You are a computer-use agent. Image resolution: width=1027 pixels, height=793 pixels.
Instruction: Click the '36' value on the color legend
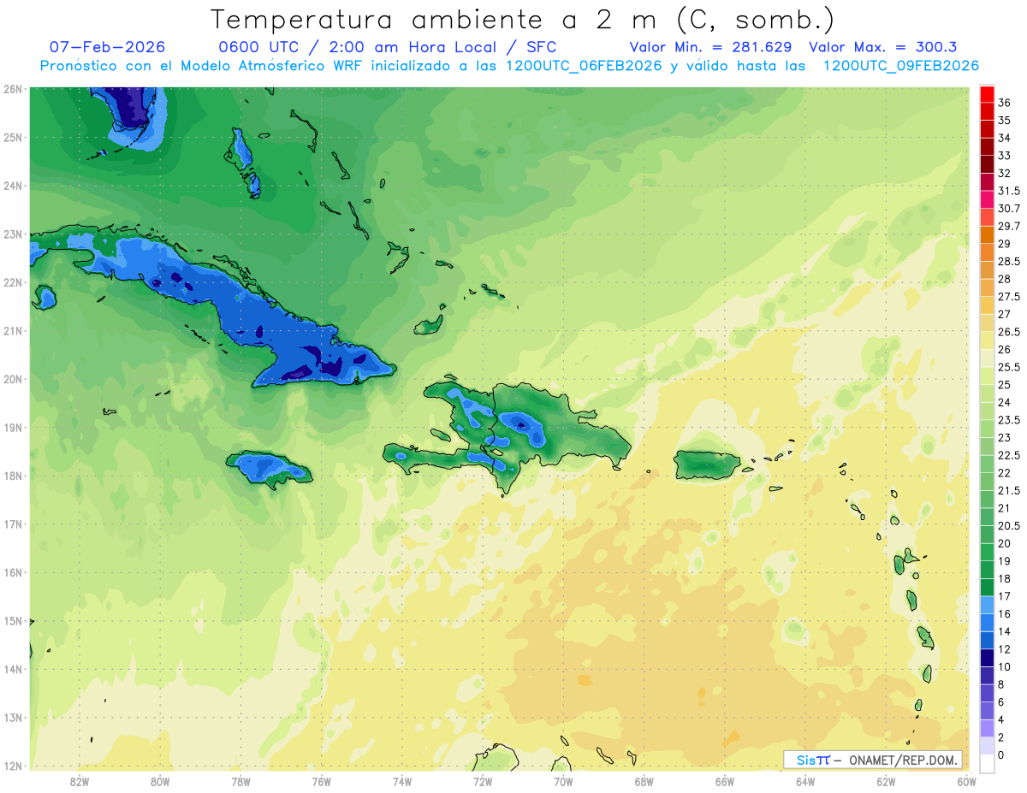(x=1004, y=103)
